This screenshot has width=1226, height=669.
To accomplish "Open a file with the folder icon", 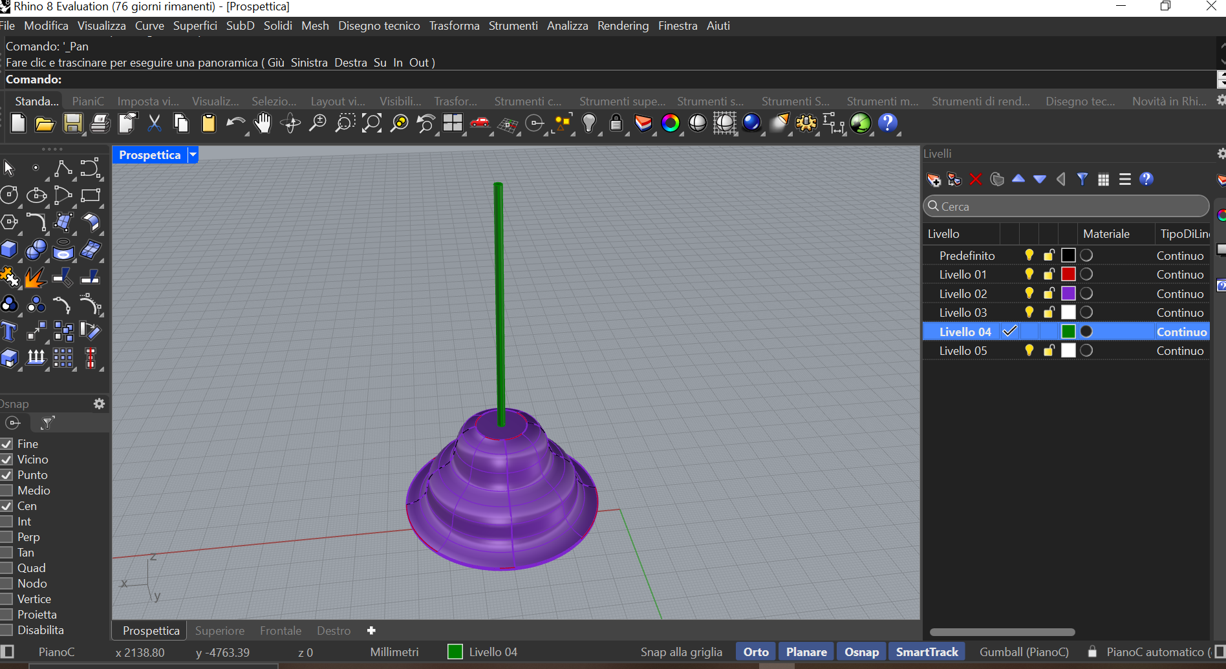I will tap(45, 123).
